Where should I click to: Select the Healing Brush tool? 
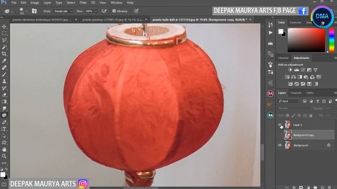pyautogui.click(x=4, y=68)
